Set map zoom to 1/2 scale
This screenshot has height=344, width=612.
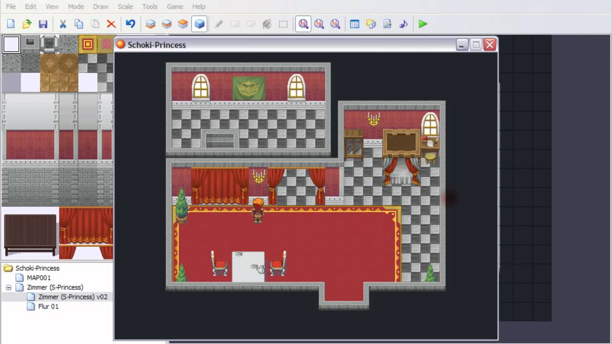coord(319,24)
